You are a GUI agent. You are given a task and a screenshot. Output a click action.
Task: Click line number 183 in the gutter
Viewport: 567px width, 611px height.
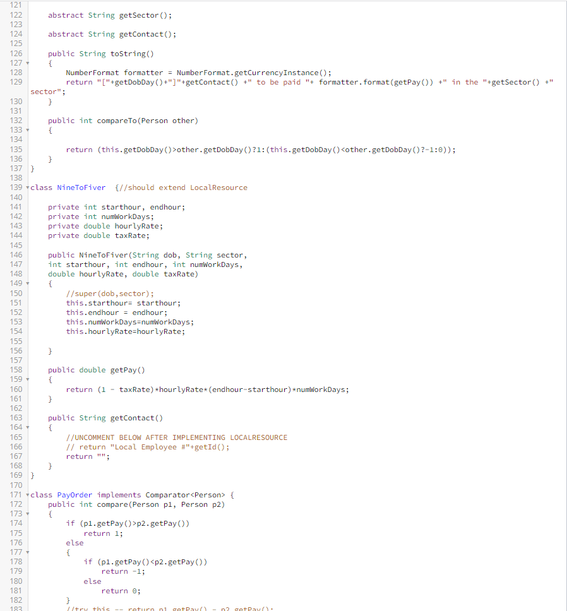[x=15, y=608]
